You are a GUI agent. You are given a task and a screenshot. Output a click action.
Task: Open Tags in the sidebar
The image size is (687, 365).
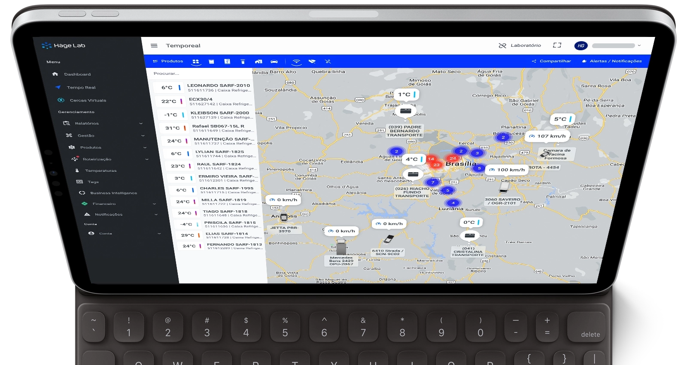pyautogui.click(x=93, y=182)
